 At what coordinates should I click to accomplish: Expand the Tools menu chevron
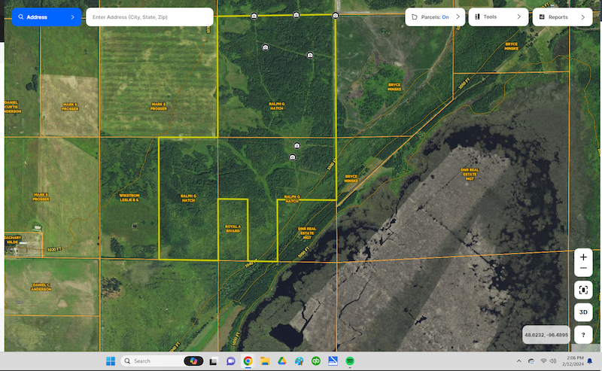pyautogui.click(x=518, y=17)
